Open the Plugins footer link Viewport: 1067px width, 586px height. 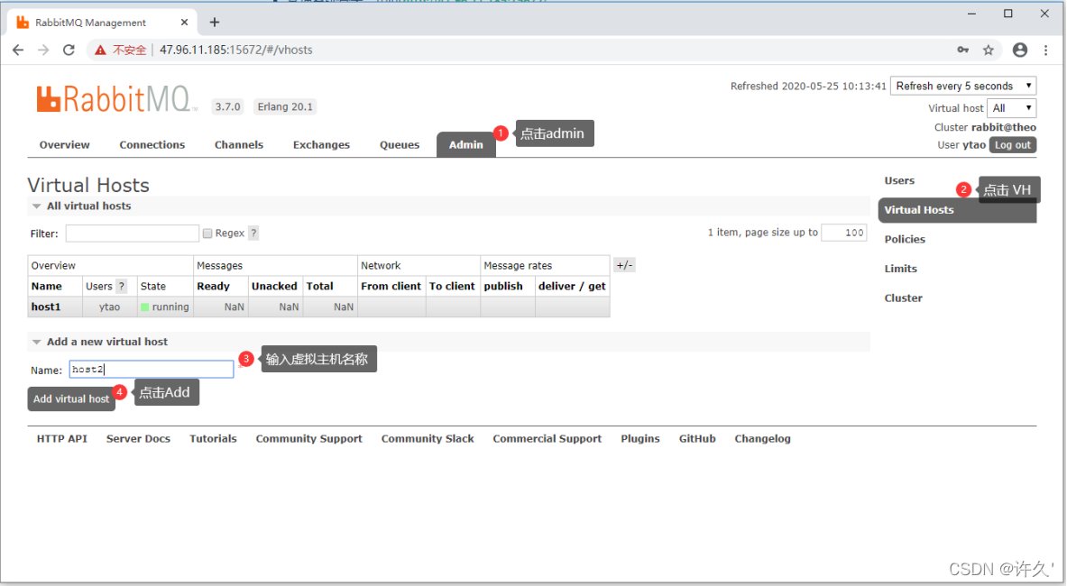[640, 439]
